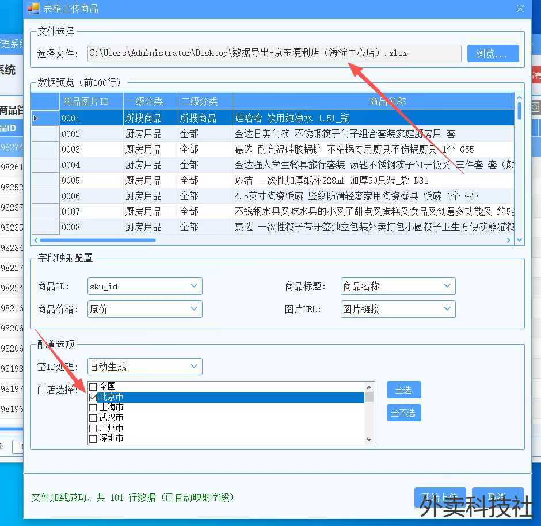Close the 表格上传商品 dialog

(x=520, y=8)
